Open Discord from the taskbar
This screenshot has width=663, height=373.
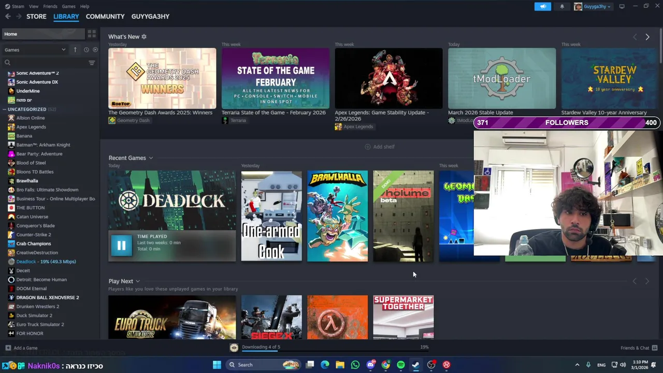click(x=371, y=365)
